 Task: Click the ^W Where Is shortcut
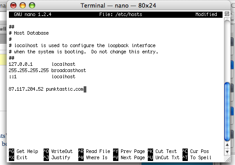pos(93,158)
